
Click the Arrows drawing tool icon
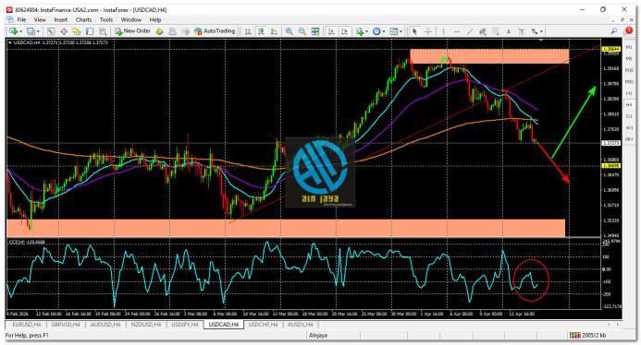pyautogui.click(x=535, y=31)
